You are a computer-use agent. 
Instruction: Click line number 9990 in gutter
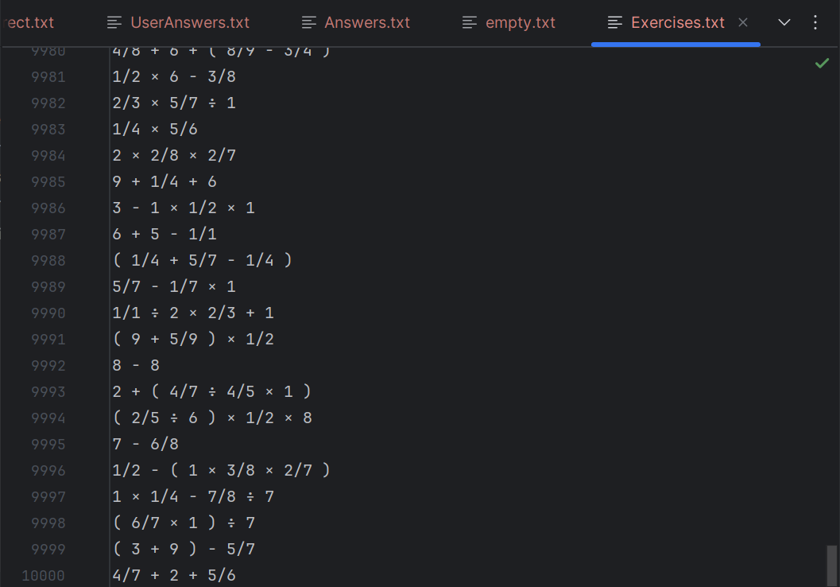48,313
